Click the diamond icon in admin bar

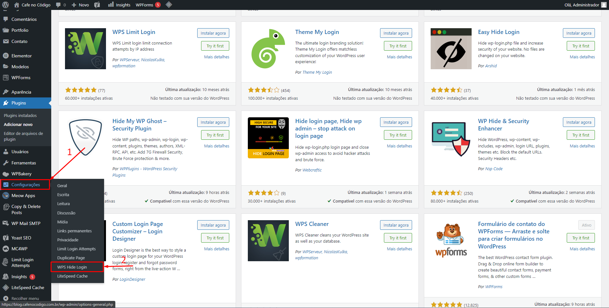[x=169, y=5]
